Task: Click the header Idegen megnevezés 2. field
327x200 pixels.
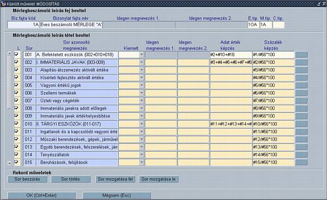Action: tap(211, 25)
